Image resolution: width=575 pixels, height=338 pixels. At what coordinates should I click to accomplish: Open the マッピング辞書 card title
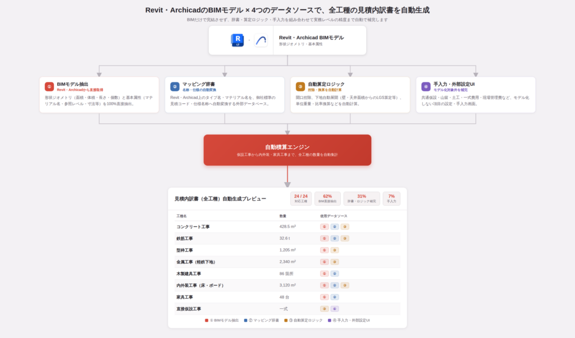pyautogui.click(x=199, y=84)
